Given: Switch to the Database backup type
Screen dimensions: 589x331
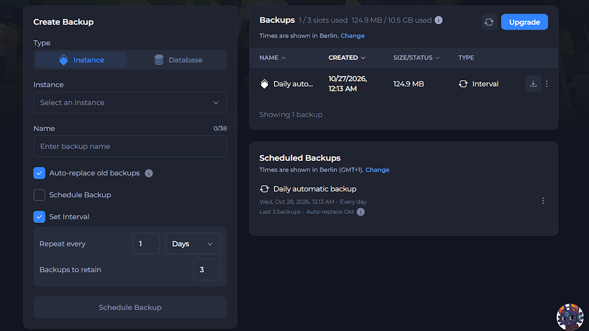Looking at the screenshot, I should [x=178, y=60].
